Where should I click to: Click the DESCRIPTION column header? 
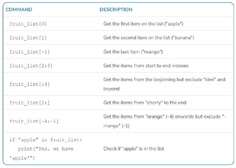pos(116,9)
